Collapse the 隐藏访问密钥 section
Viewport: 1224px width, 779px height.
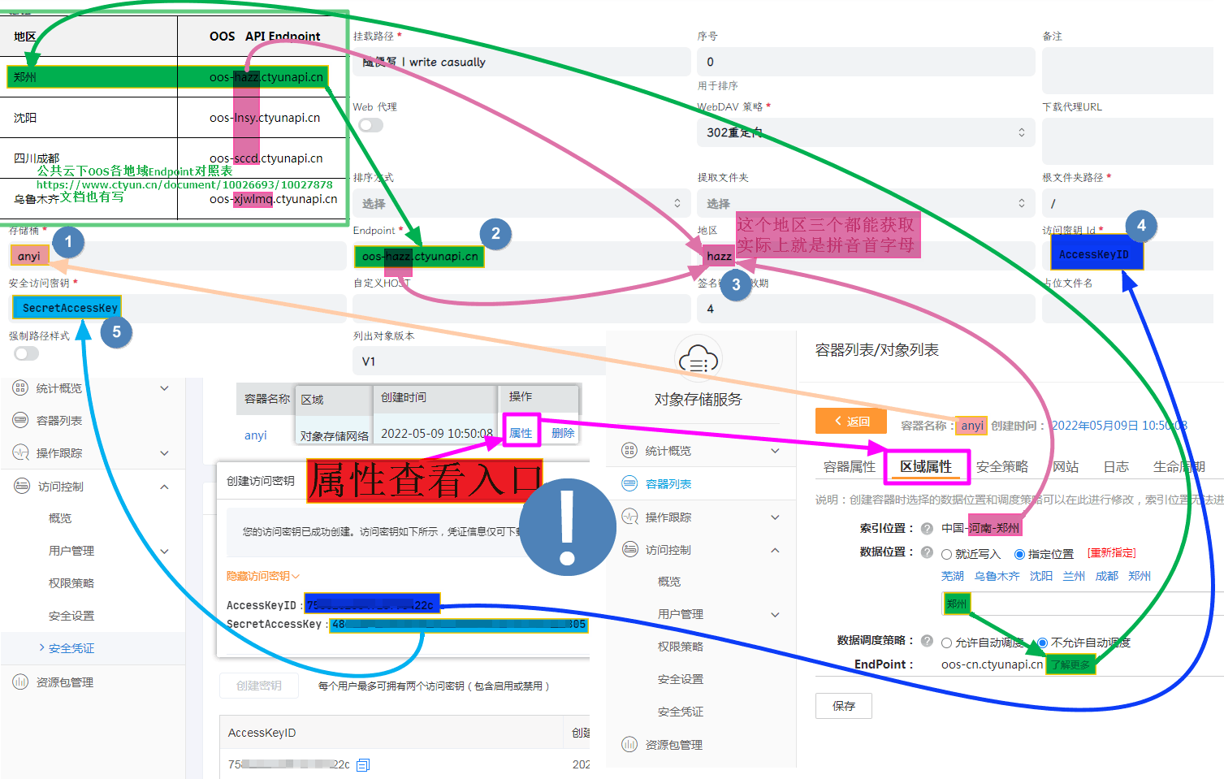pos(262,576)
